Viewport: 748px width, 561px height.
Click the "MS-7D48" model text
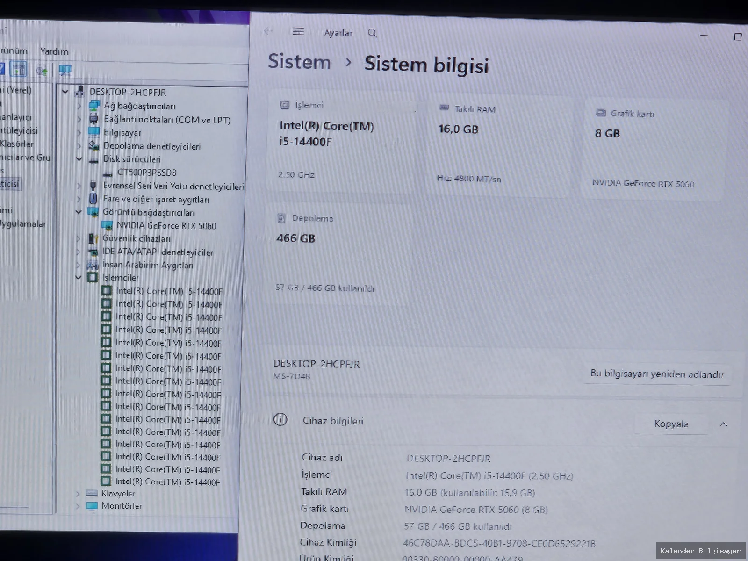click(x=292, y=376)
